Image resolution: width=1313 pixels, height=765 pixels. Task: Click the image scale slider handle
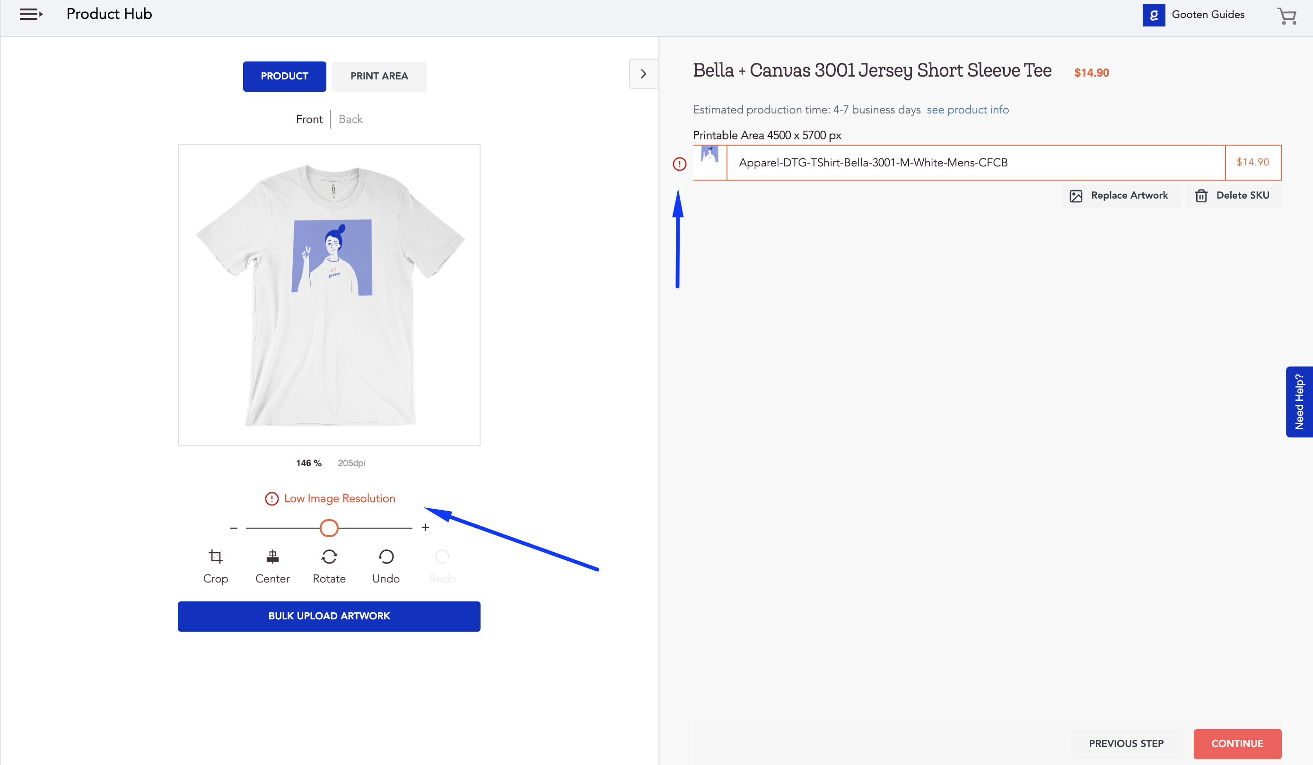click(x=329, y=528)
